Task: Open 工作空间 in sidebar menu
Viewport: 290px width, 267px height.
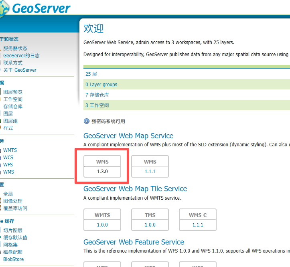Action: (x=13, y=99)
